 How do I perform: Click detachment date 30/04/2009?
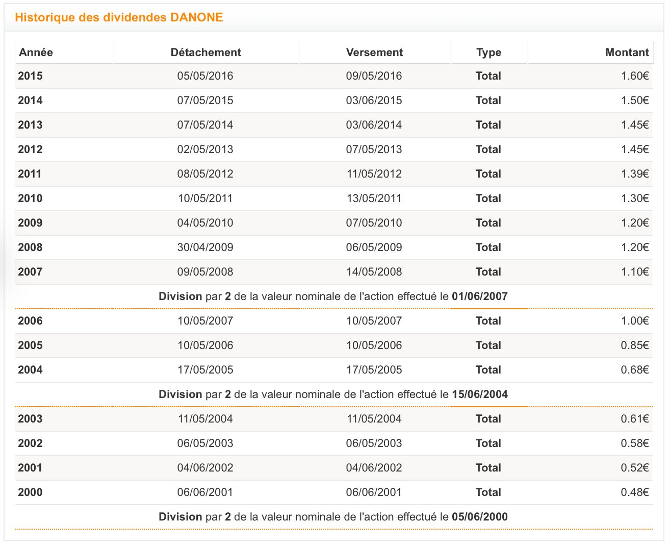tap(205, 247)
